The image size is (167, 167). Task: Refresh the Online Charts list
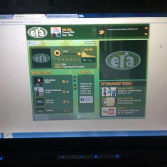click(70, 73)
